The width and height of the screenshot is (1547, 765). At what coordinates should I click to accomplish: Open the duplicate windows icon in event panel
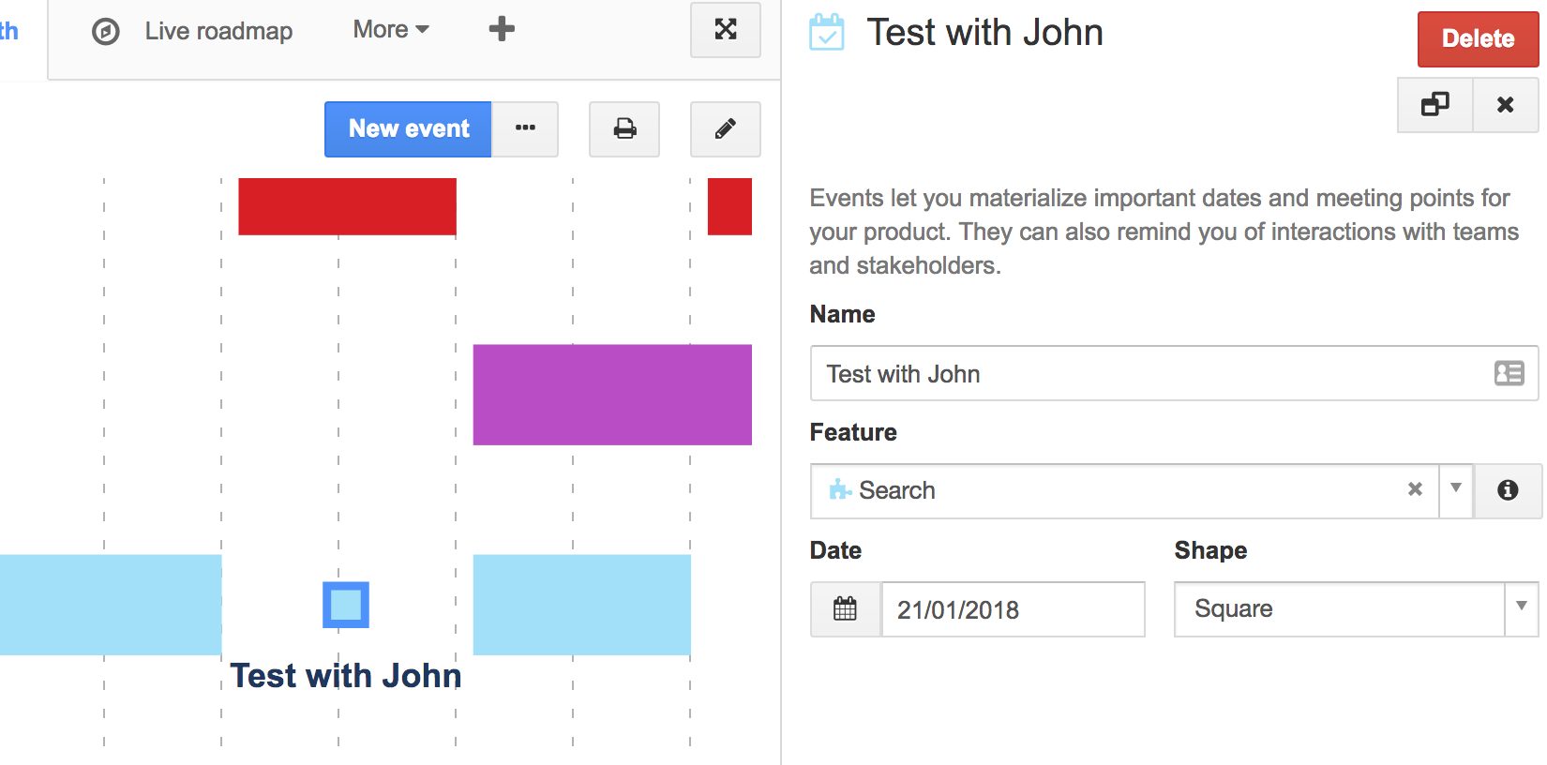point(1434,104)
